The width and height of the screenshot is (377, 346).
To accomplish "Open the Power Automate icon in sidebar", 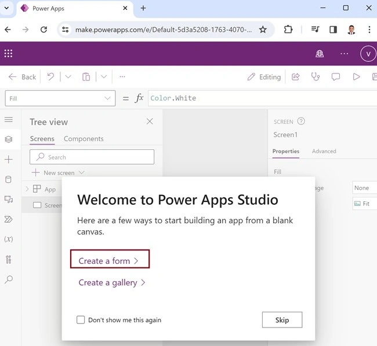I will coord(9,219).
